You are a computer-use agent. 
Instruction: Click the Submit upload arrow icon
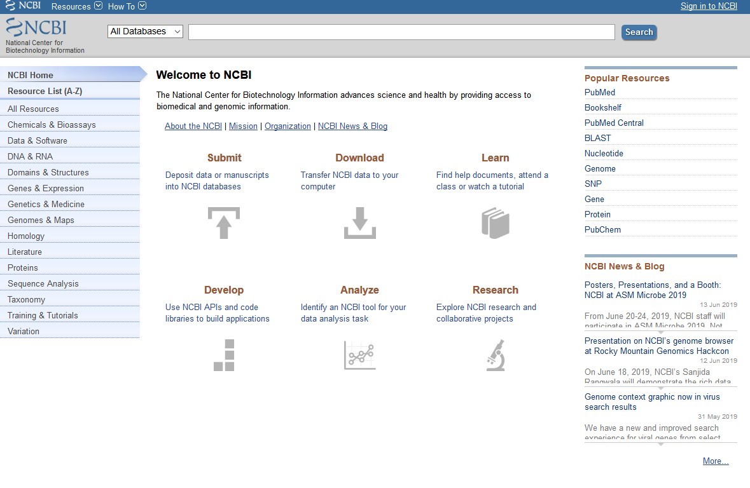[x=223, y=223]
